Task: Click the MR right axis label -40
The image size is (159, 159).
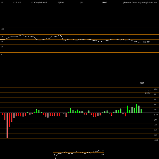Action: click(x=155, y=125)
